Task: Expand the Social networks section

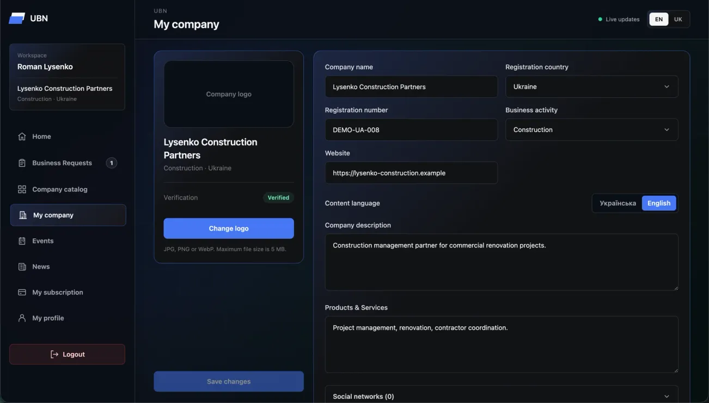Action: 501,395
